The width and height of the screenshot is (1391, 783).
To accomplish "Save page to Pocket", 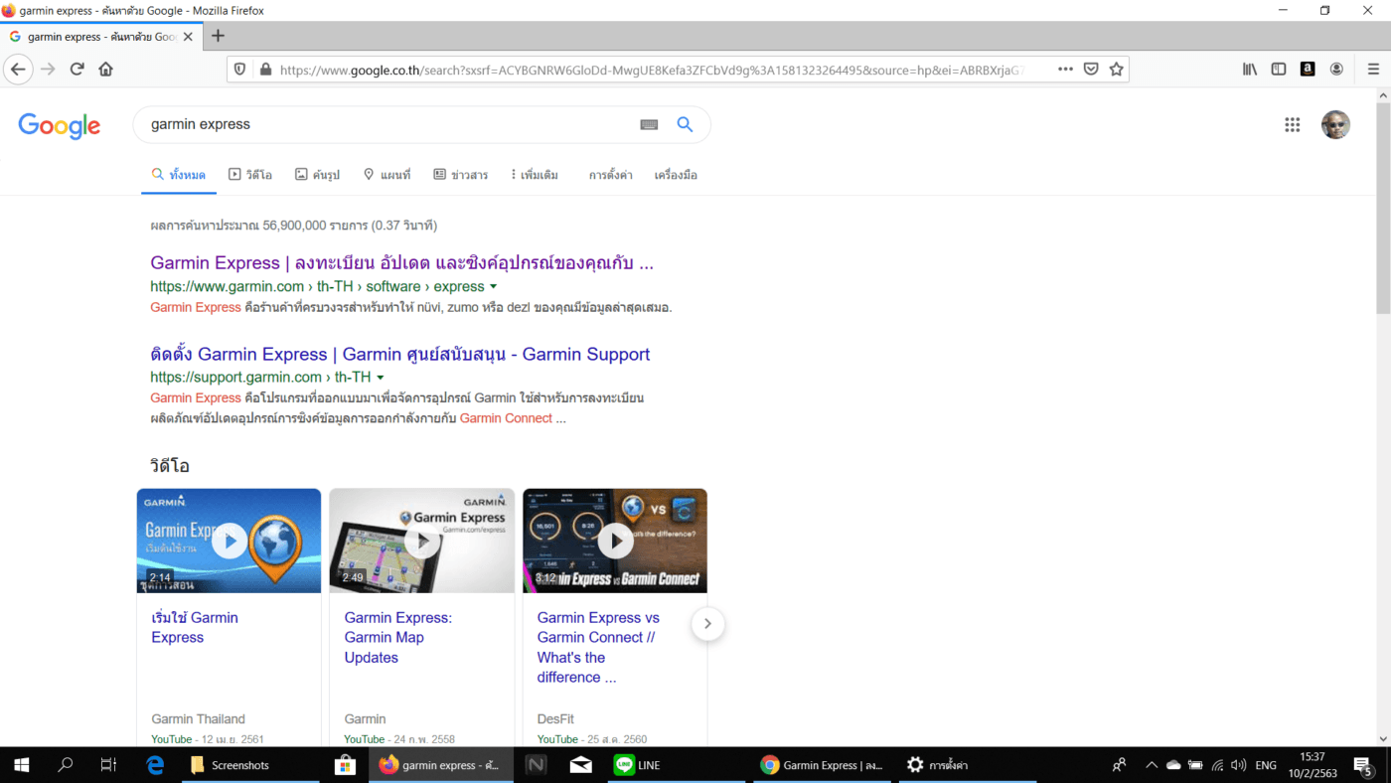I will [x=1091, y=70].
